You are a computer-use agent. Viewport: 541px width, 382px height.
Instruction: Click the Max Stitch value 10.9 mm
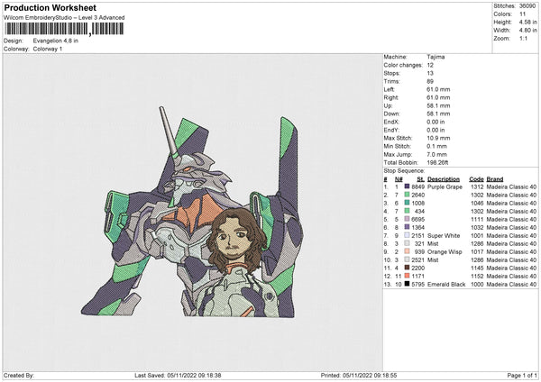pos(438,138)
